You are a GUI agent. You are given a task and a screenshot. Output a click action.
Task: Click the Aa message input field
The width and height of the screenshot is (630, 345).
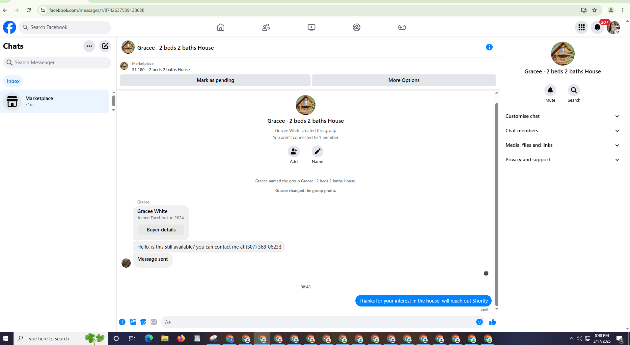pos(318,322)
